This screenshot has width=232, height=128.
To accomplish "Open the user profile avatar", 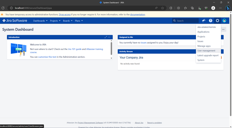I will [x=224, y=21].
